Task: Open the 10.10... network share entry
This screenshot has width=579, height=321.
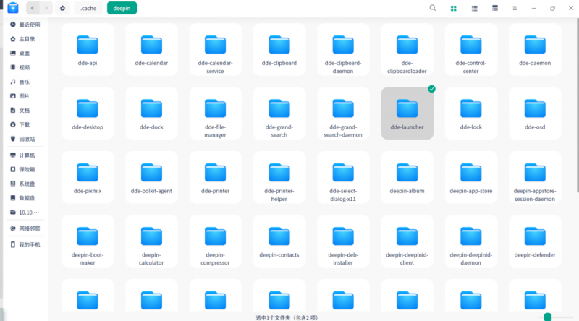Action: (25, 213)
